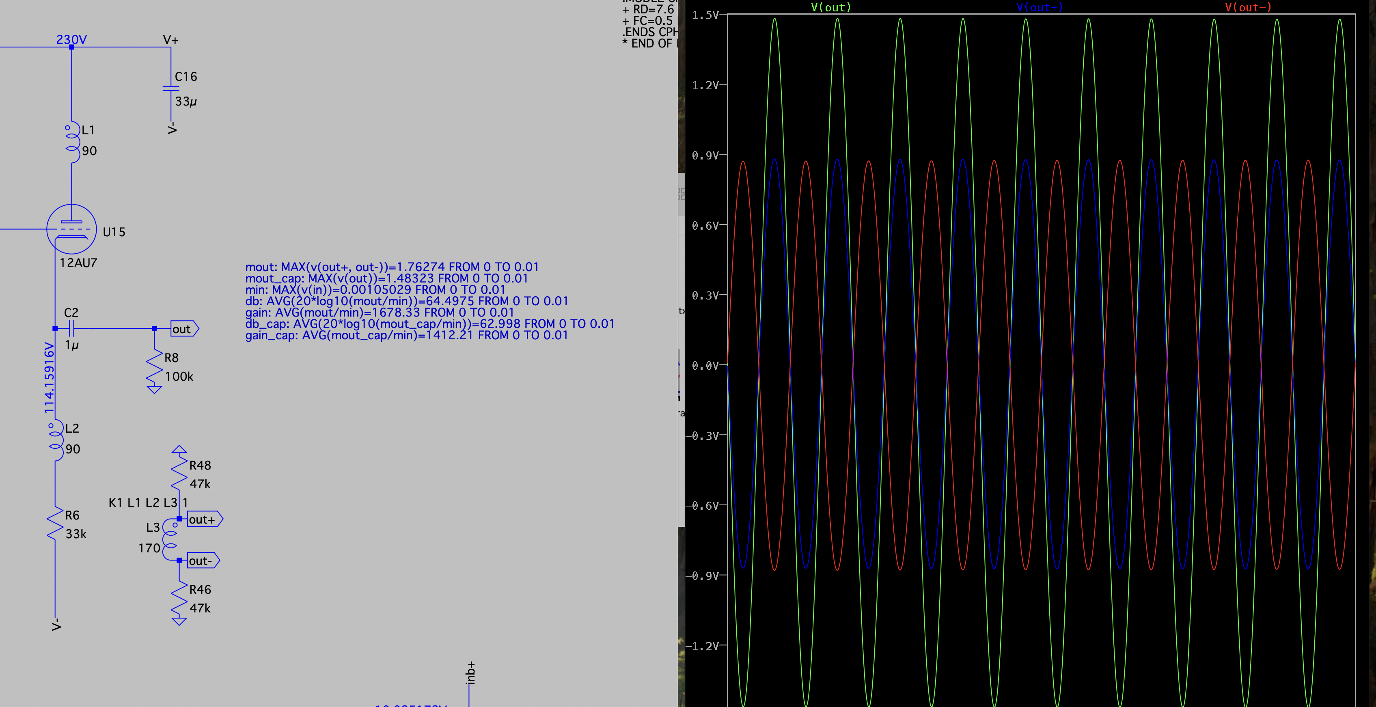1376x707 pixels.
Task: Select the R6 33k resistor symbol
Action: pyautogui.click(x=56, y=523)
